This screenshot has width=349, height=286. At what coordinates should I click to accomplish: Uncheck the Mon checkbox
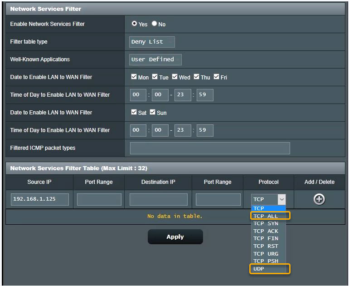point(134,77)
